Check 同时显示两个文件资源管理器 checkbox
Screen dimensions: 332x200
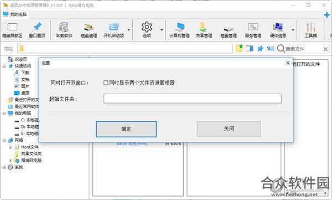[x=106, y=83]
